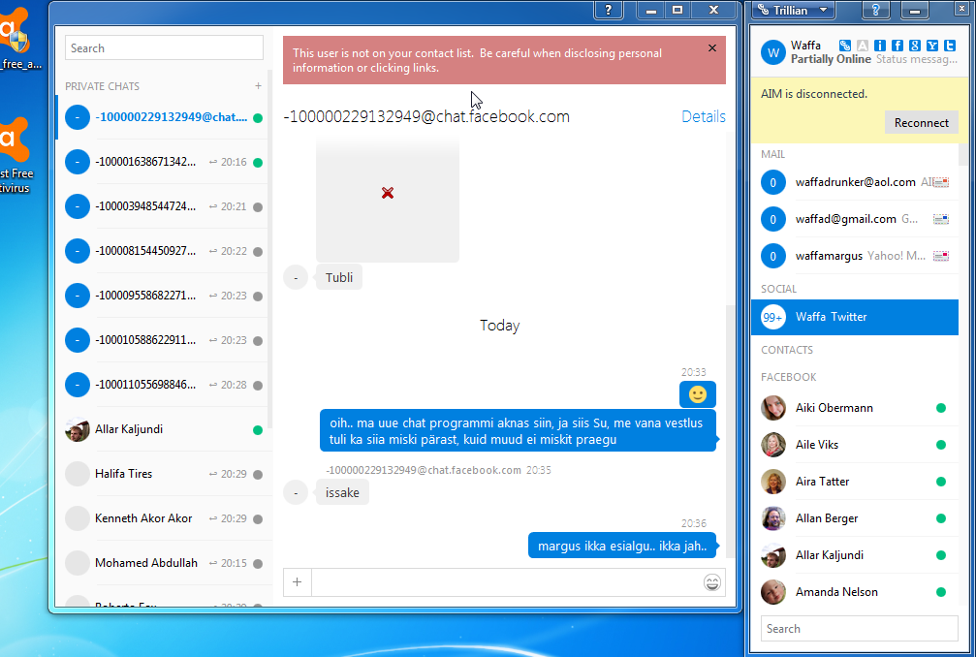Click the 'margus ikka esialgu.. ikka jah..' message
This screenshot has height=657, width=976.
[x=622, y=547]
